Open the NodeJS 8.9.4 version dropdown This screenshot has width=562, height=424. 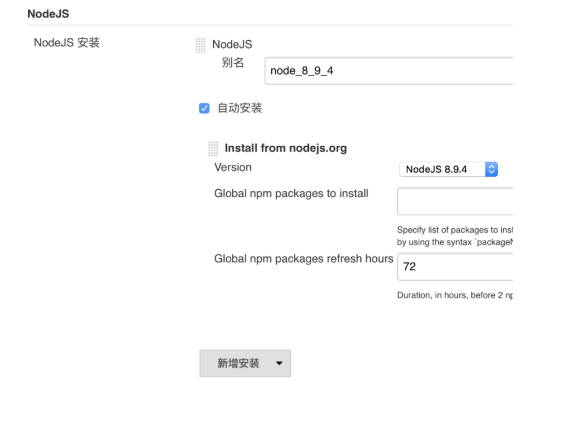(448, 169)
